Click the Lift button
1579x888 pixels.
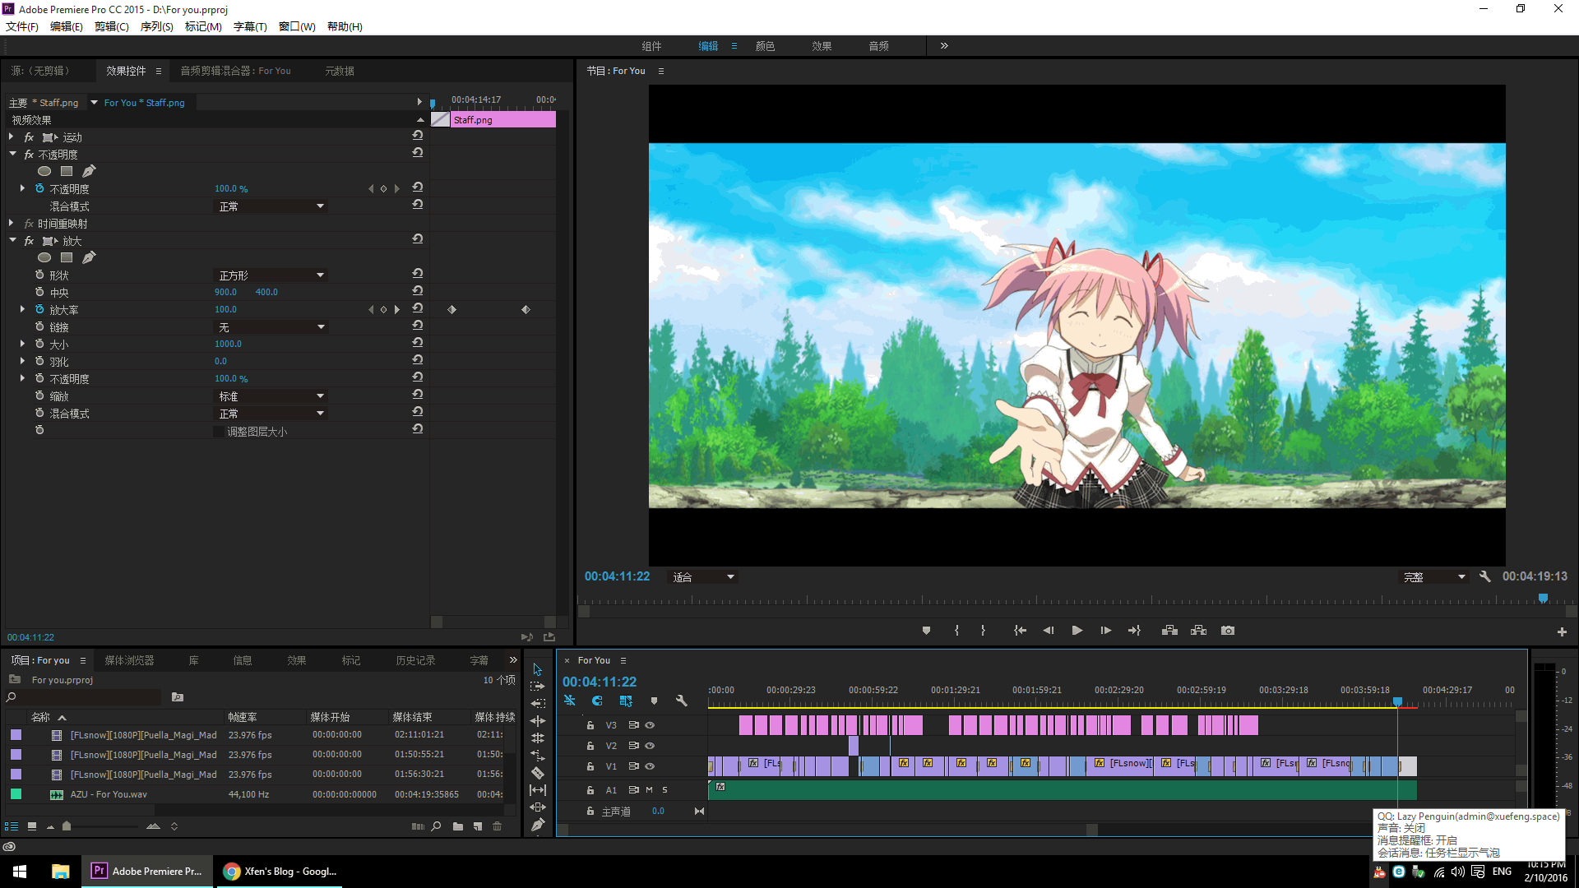click(x=1169, y=631)
